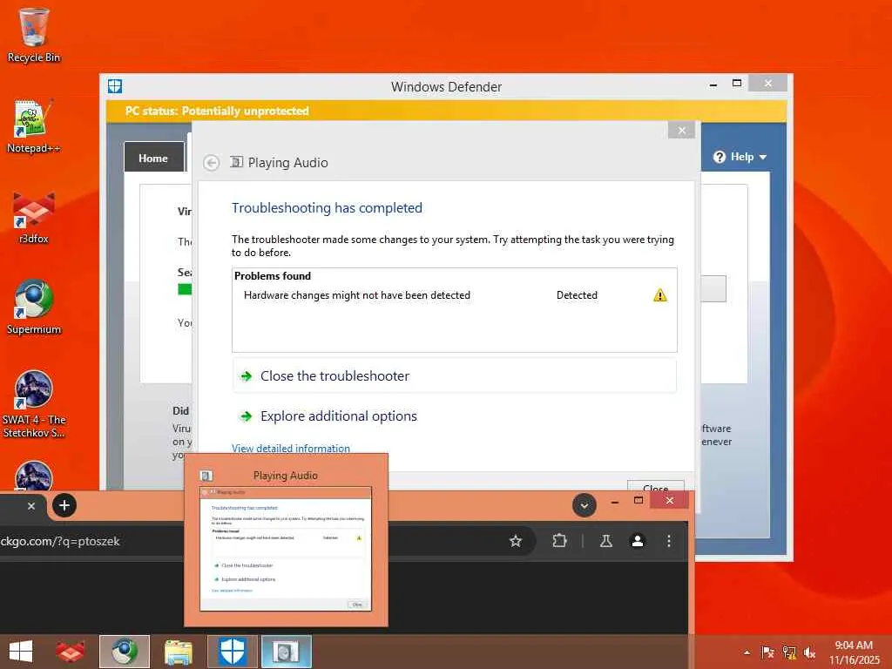This screenshot has width=892, height=669.
Task: Click the PC status: Potentially unprotected banner
Action: point(447,111)
